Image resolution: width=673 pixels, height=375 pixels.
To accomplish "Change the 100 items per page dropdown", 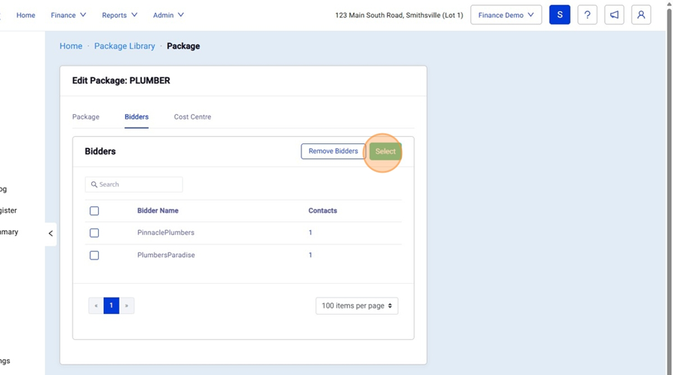I will 357,306.
